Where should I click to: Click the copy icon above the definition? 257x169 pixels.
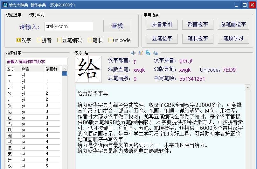[148, 53]
